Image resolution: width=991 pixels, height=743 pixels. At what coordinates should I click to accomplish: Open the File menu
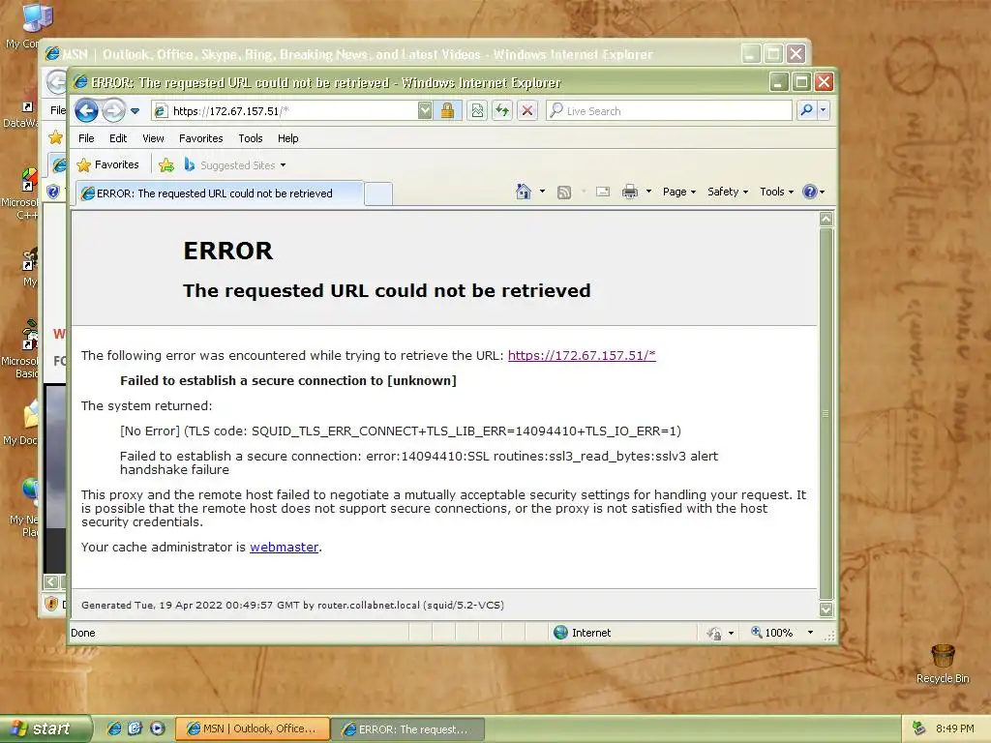click(x=86, y=138)
